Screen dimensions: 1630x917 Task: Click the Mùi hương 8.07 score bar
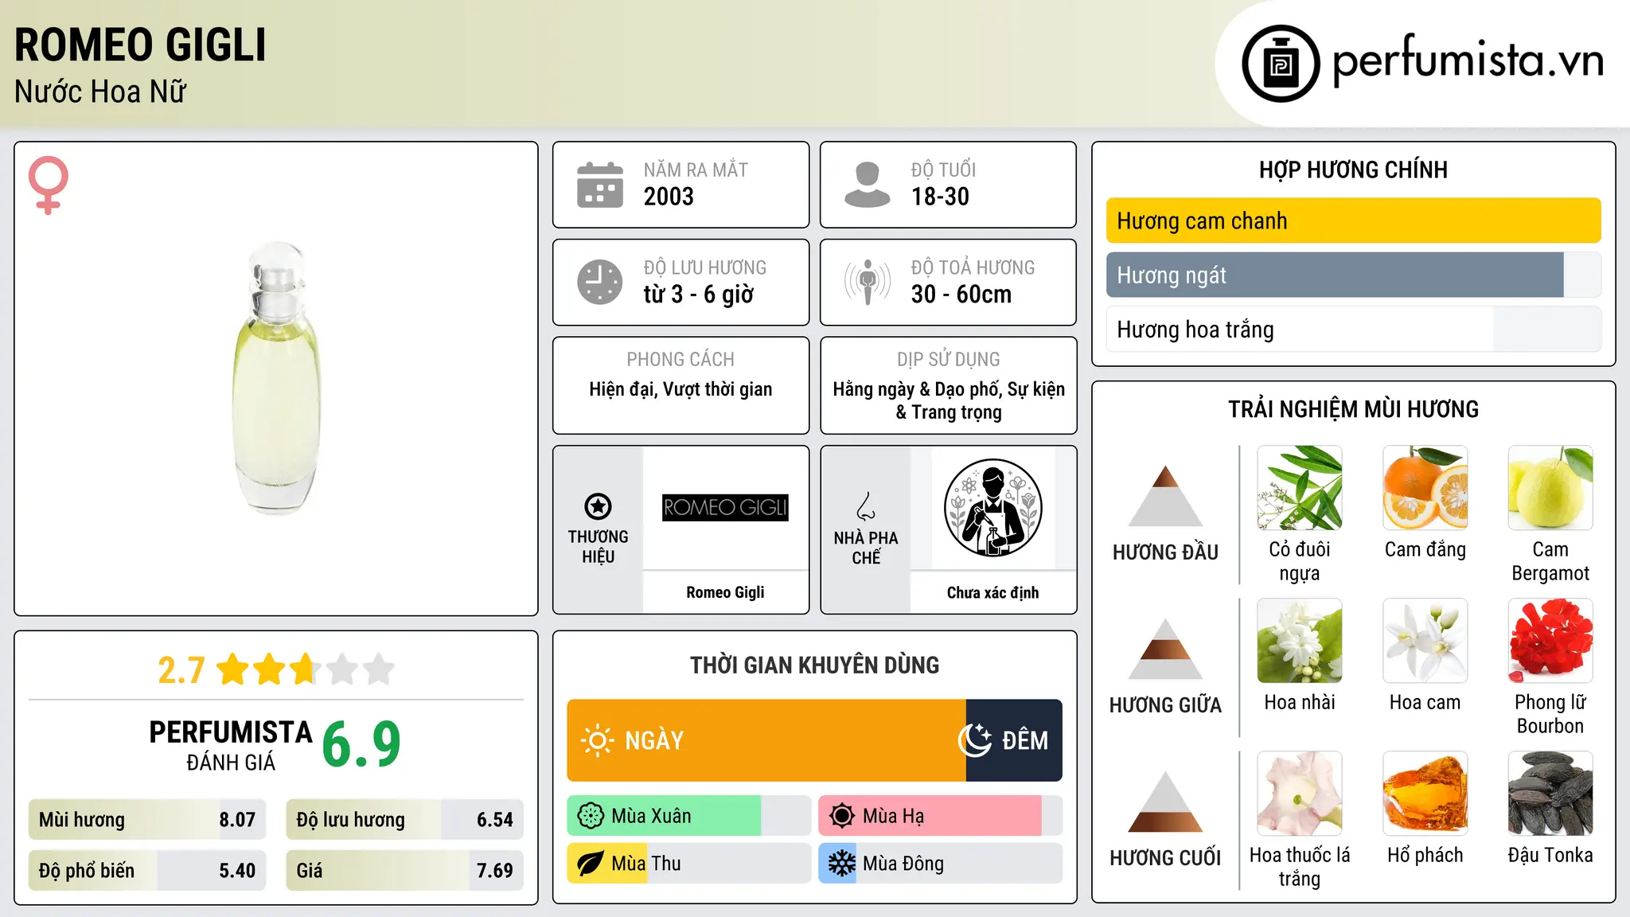(x=147, y=820)
